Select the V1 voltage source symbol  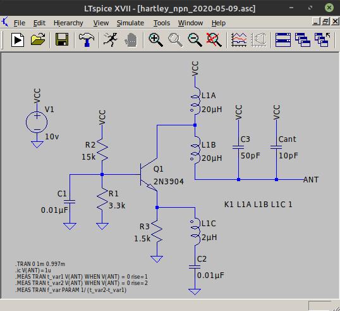click(37, 122)
